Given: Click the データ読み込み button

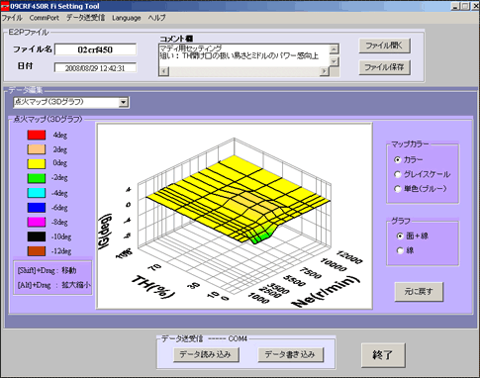Looking at the screenshot, I should (x=206, y=355).
